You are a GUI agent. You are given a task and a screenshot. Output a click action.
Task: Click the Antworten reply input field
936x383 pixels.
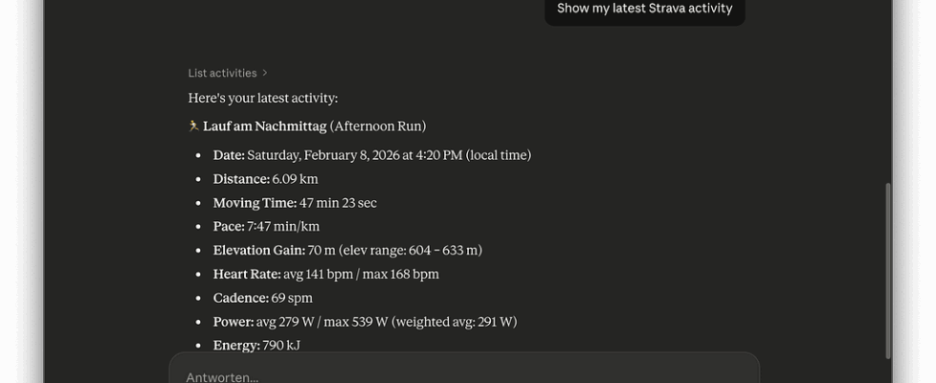(464, 376)
